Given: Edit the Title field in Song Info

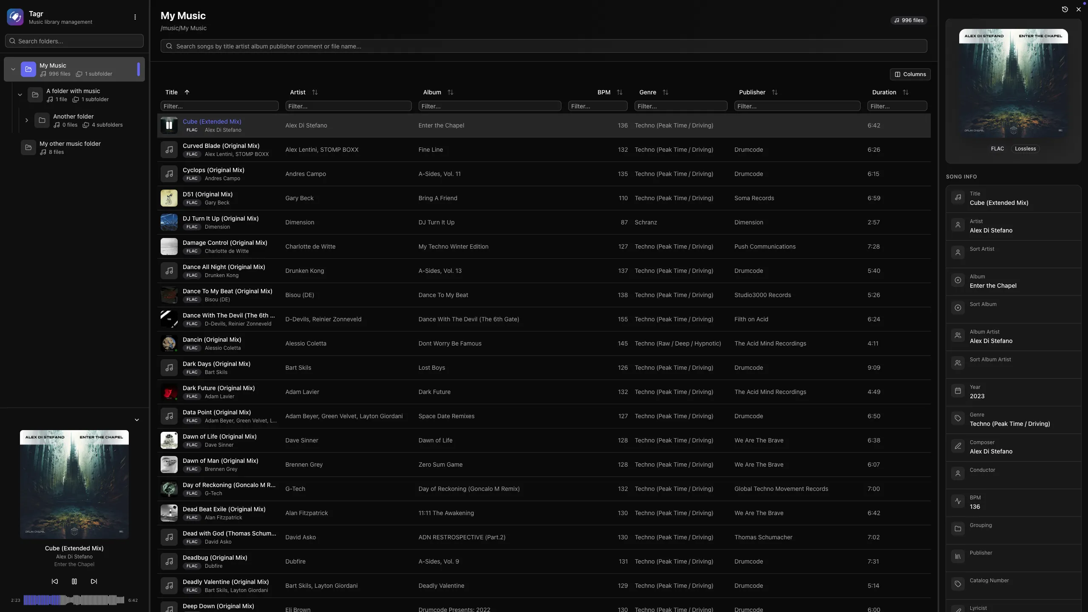Looking at the screenshot, I should coord(1013,198).
